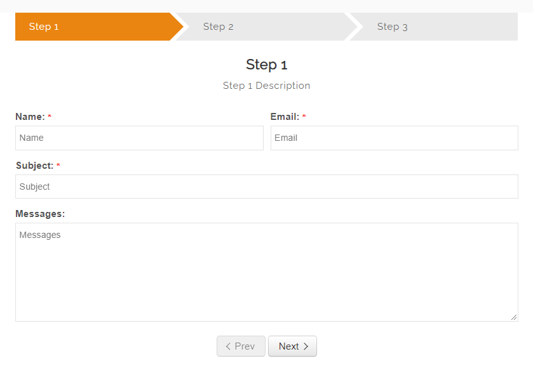Focus the Name input field
Viewport: 533px width, 368px height.
click(x=139, y=138)
